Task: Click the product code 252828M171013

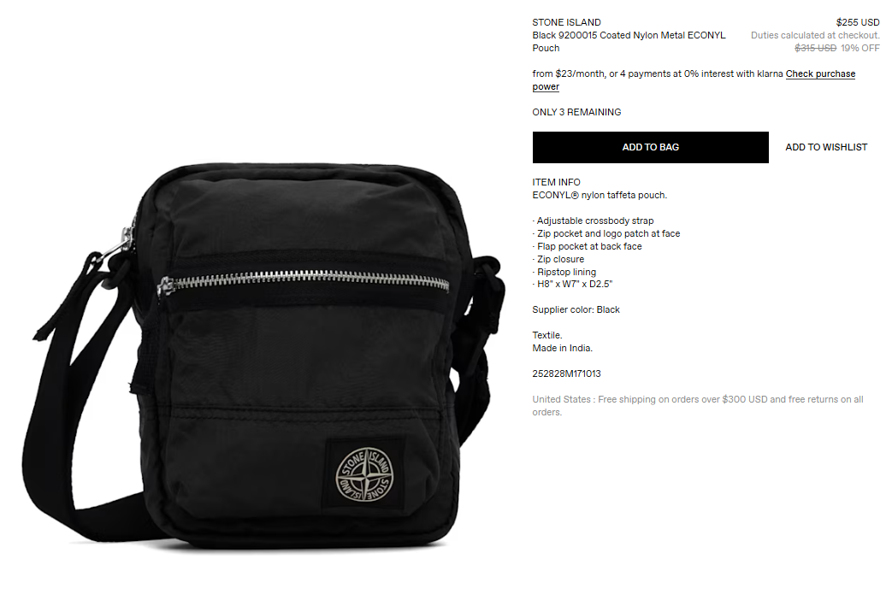Action: point(567,374)
